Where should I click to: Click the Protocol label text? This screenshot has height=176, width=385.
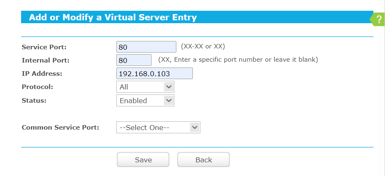point(37,87)
